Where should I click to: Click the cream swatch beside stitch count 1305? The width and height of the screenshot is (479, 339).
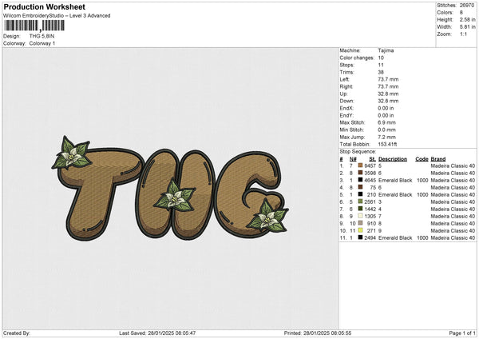[x=360, y=216]
